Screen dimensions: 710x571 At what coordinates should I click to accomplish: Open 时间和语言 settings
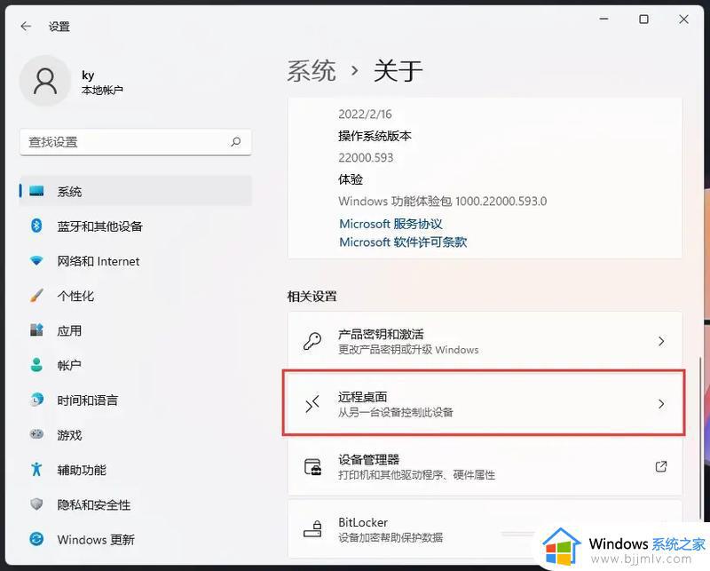(136, 400)
